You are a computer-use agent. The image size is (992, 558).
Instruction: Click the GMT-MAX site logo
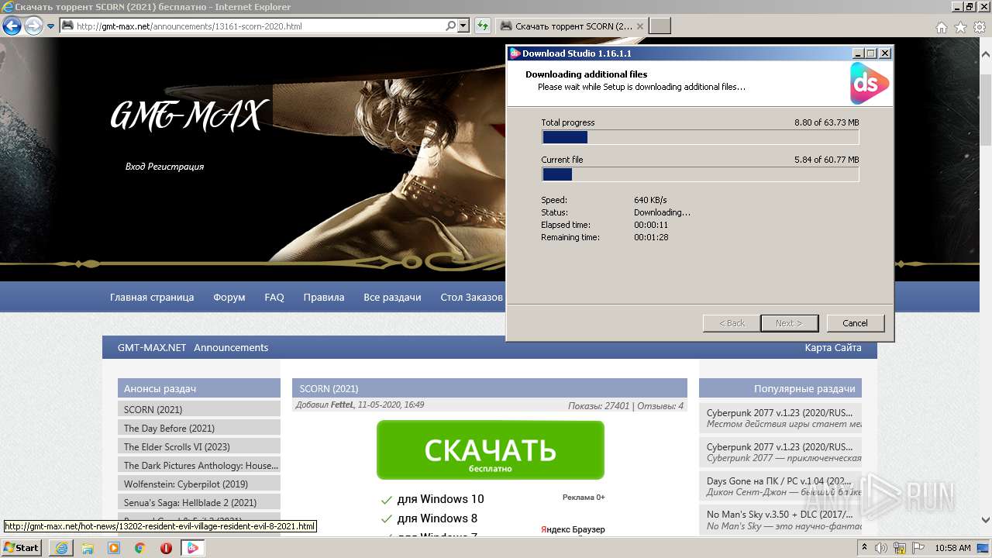tap(188, 116)
